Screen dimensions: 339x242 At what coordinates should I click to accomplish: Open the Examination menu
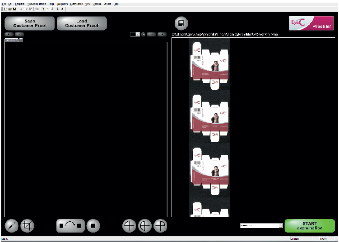(76, 4)
